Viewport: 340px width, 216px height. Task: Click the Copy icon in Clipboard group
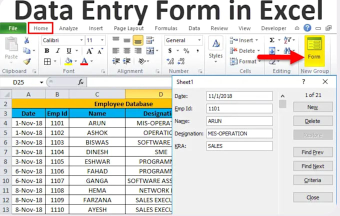point(26,50)
